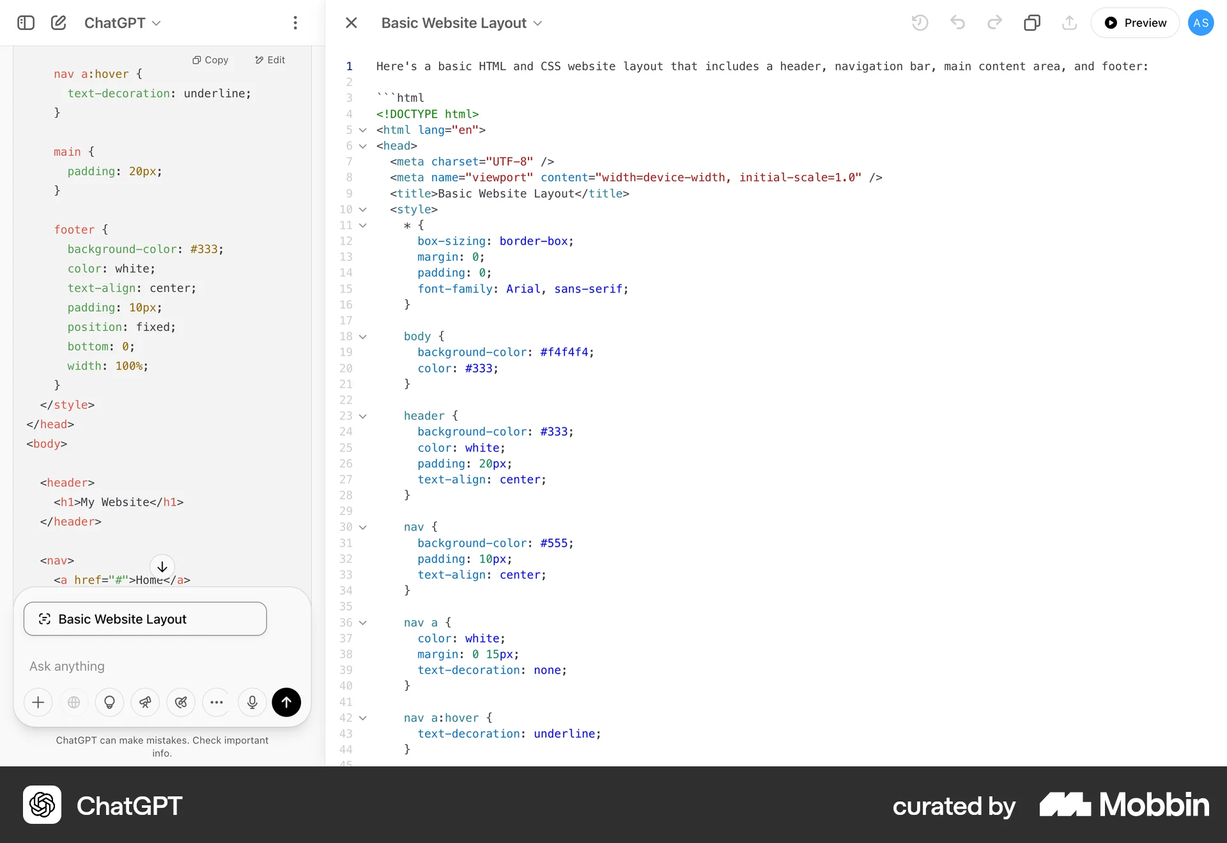Start dictation with the microphone icon

tap(252, 702)
